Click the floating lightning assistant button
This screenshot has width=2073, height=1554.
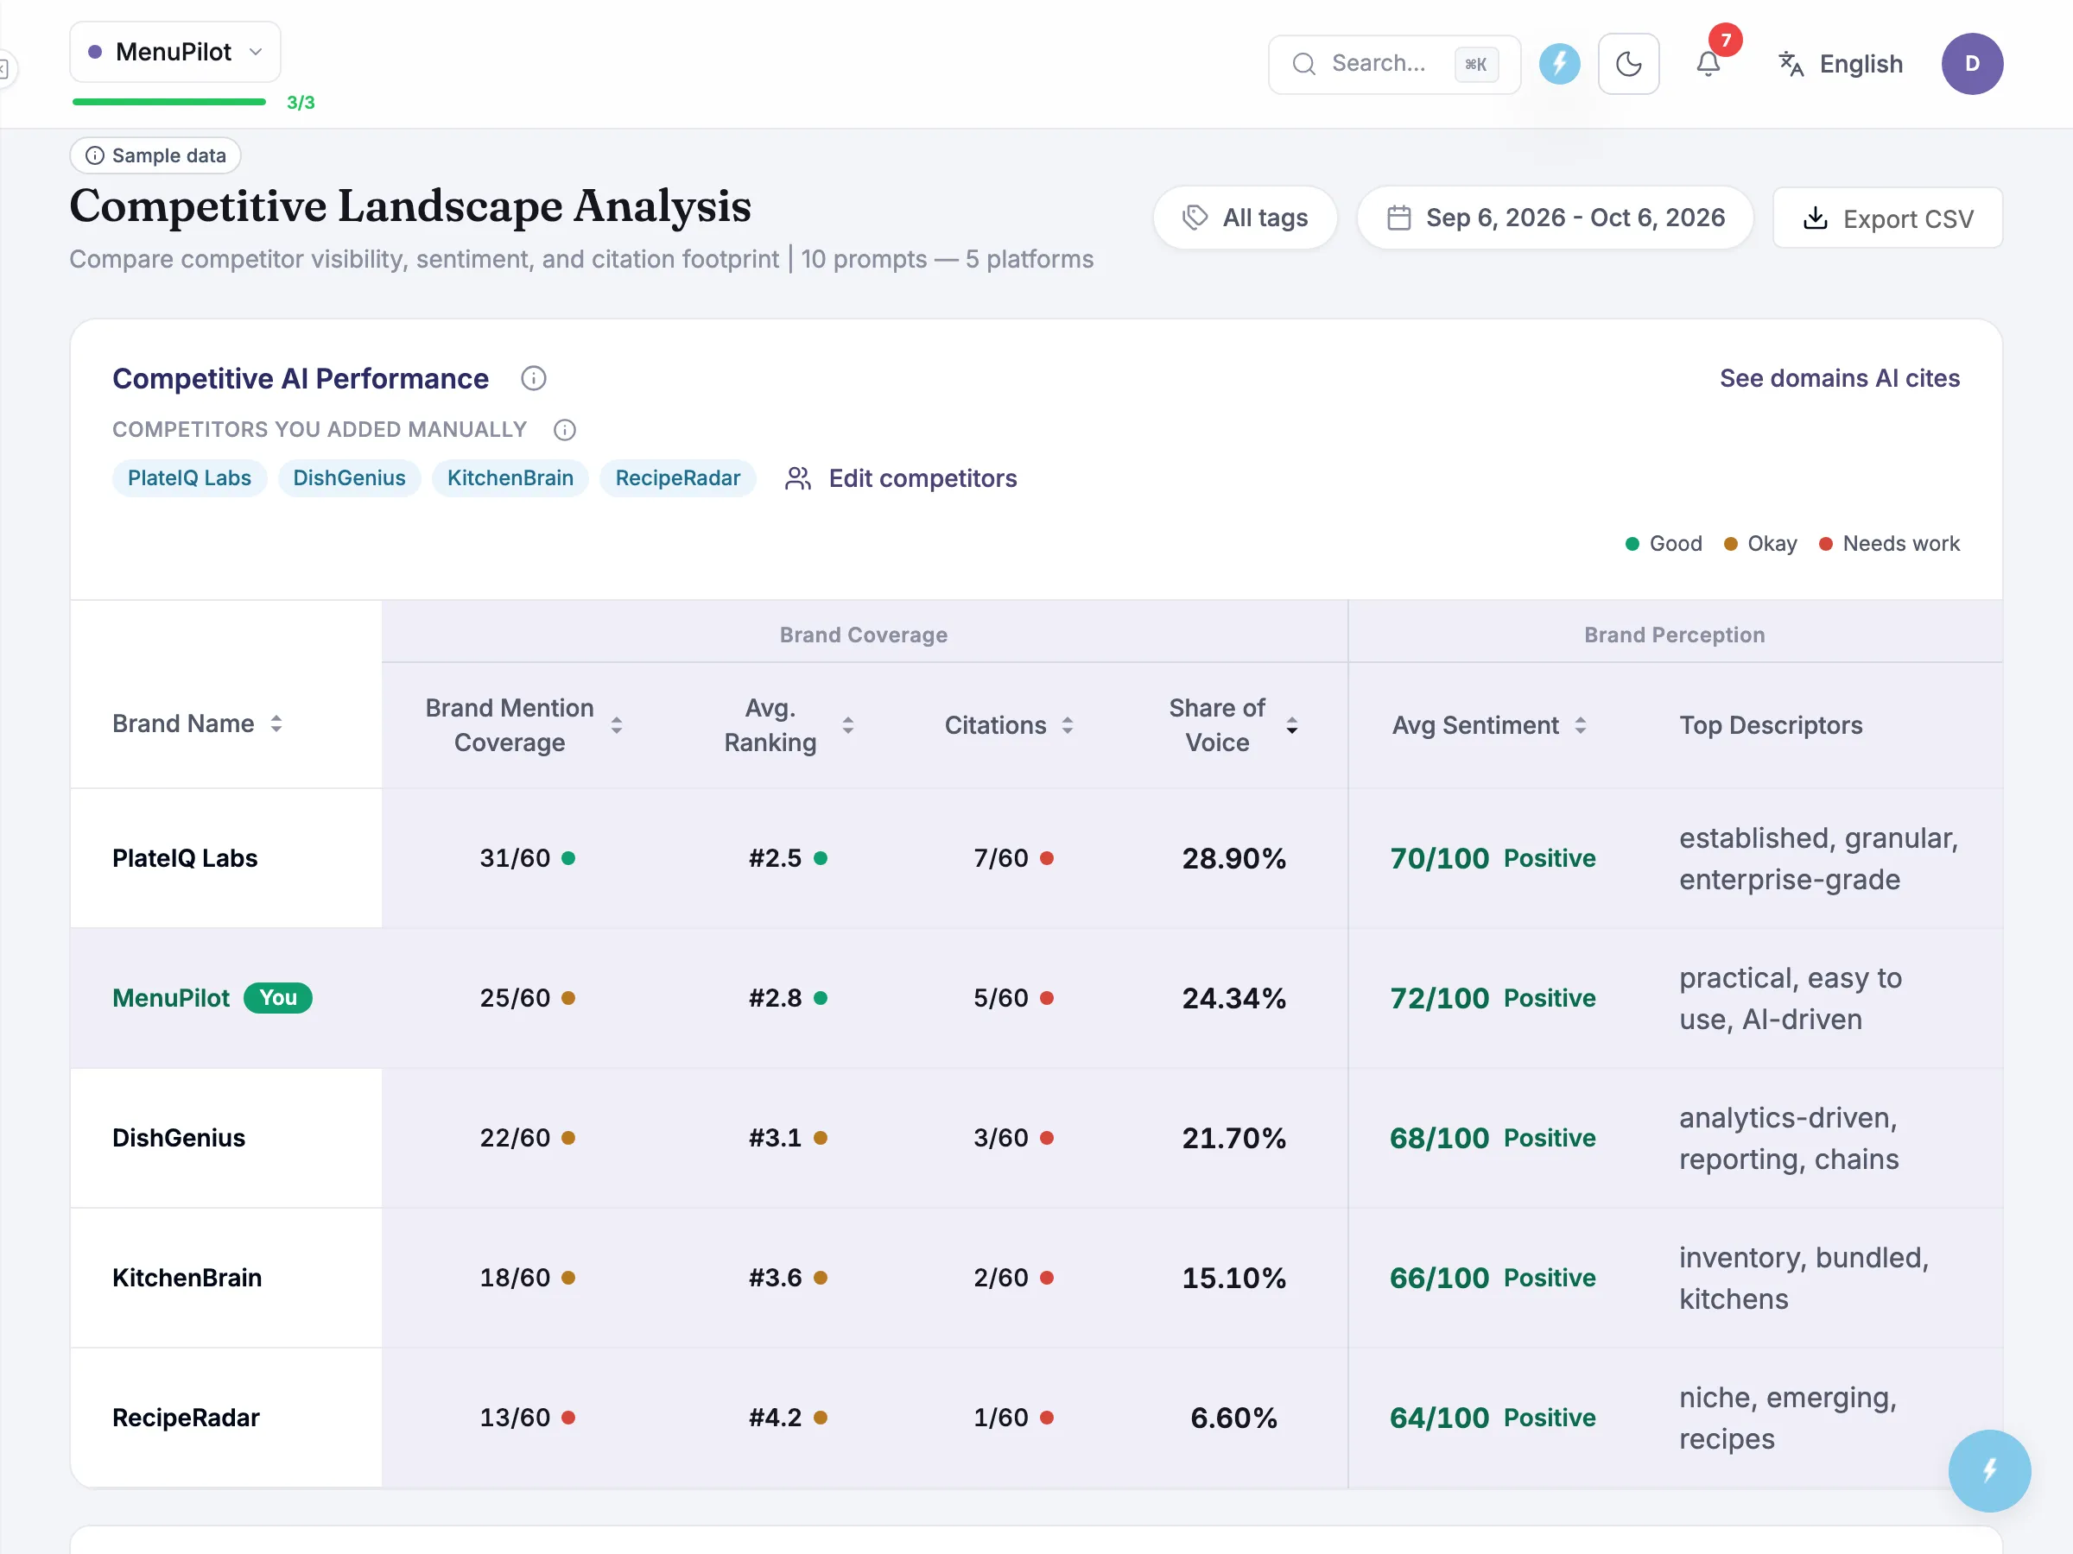[1989, 1470]
